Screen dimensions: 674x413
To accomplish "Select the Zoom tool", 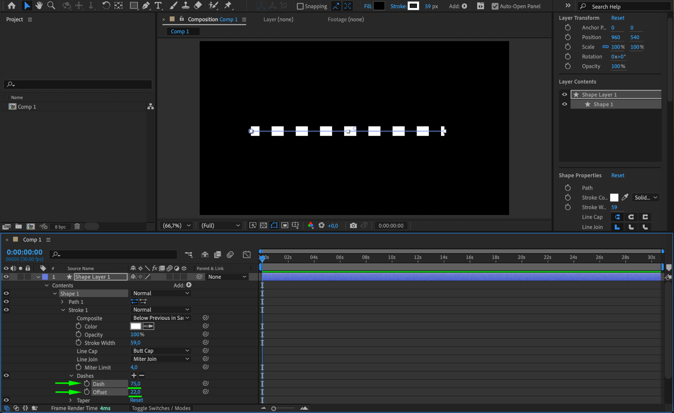I will [51, 5].
